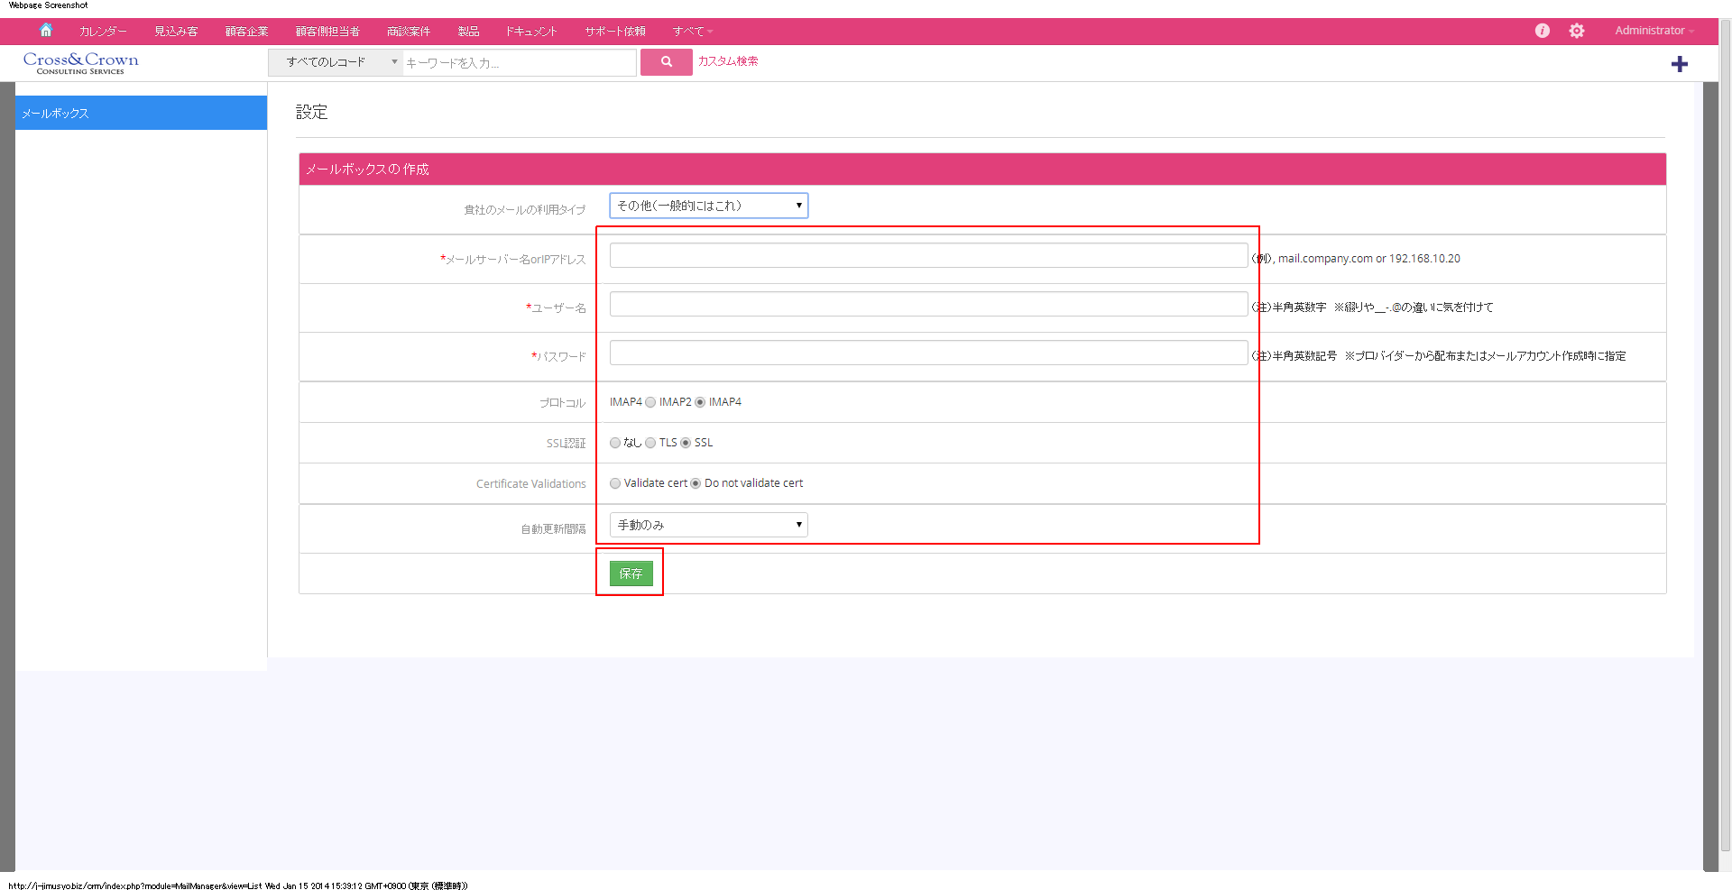Open the すべてのレコード search scope dropdown

(335, 62)
